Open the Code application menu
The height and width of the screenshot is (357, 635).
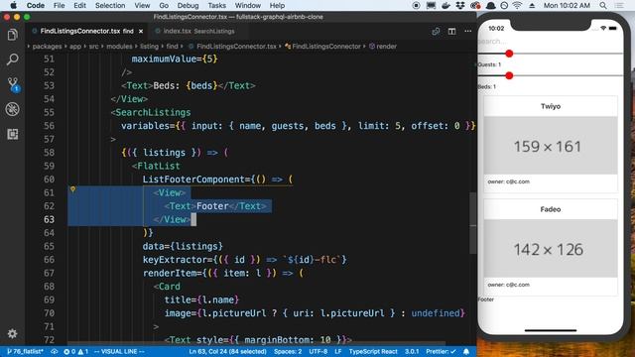36,5
